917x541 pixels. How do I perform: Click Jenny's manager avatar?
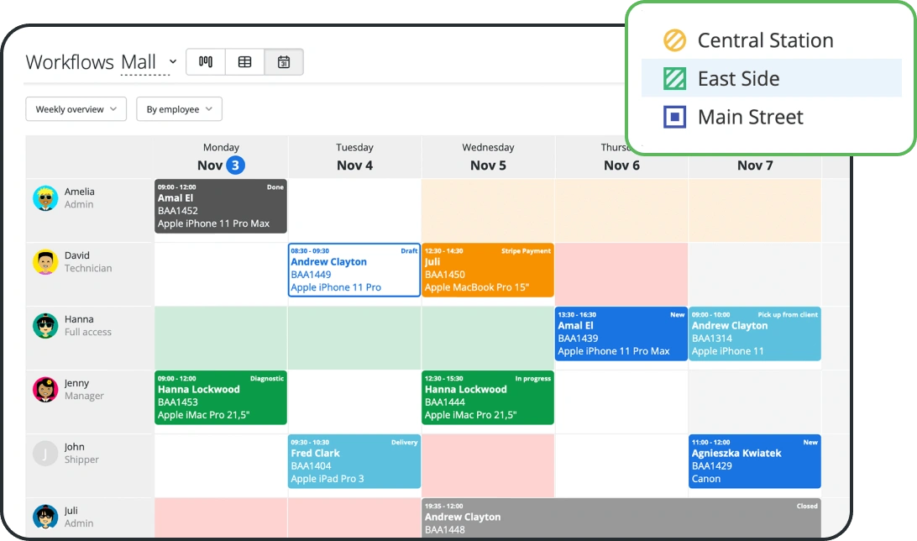pos(45,390)
